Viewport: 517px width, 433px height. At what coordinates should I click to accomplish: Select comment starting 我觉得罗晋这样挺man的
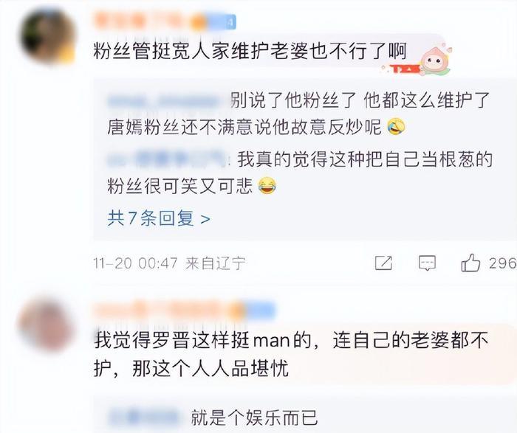(291, 355)
